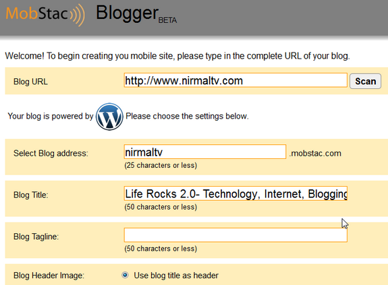The image size is (388, 285).
Task: Click the 'Use blog title as header' label text
Action: tap(176, 276)
